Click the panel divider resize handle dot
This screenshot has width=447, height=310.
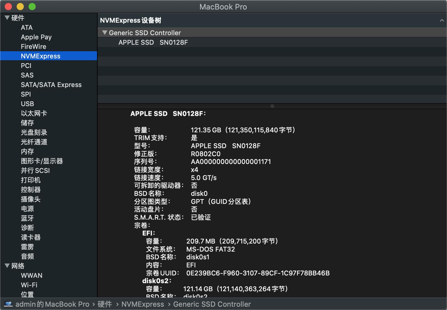point(272,106)
